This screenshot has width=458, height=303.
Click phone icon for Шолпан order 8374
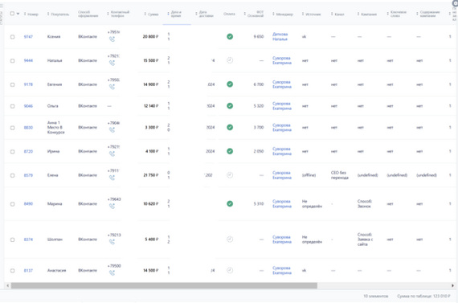pos(112,242)
